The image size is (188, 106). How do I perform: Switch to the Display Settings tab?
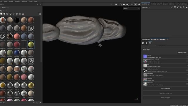click(x=182, y=4)
